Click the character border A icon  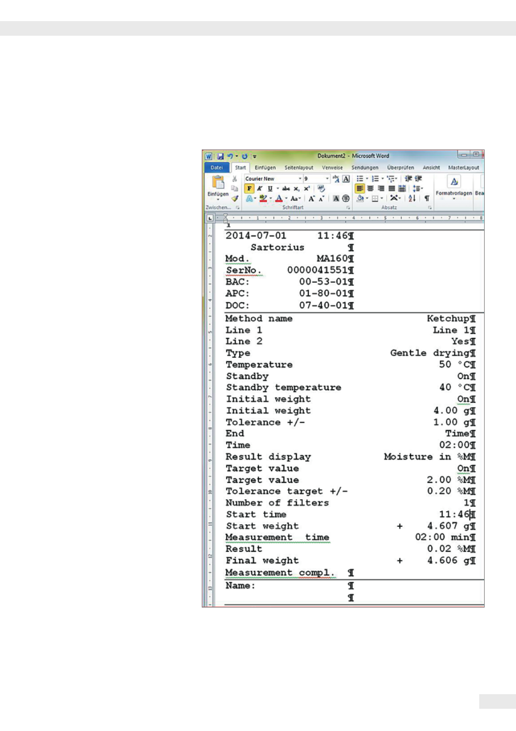(x=346, y=179)
